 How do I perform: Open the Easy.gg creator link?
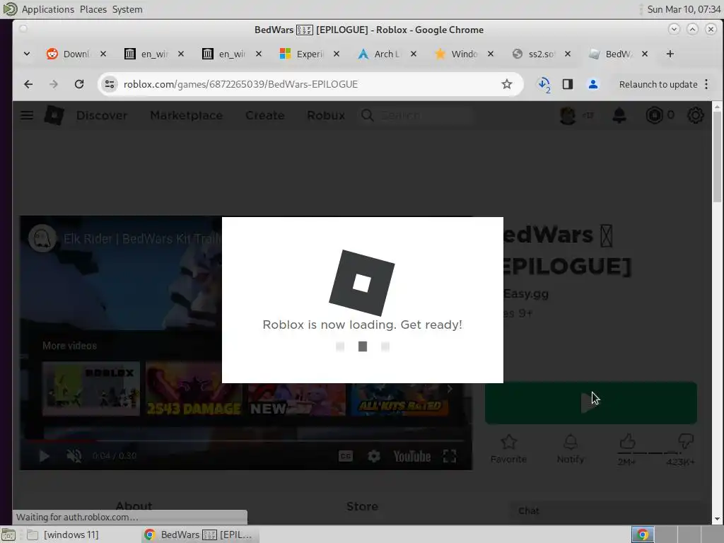[x=526, y=293]
